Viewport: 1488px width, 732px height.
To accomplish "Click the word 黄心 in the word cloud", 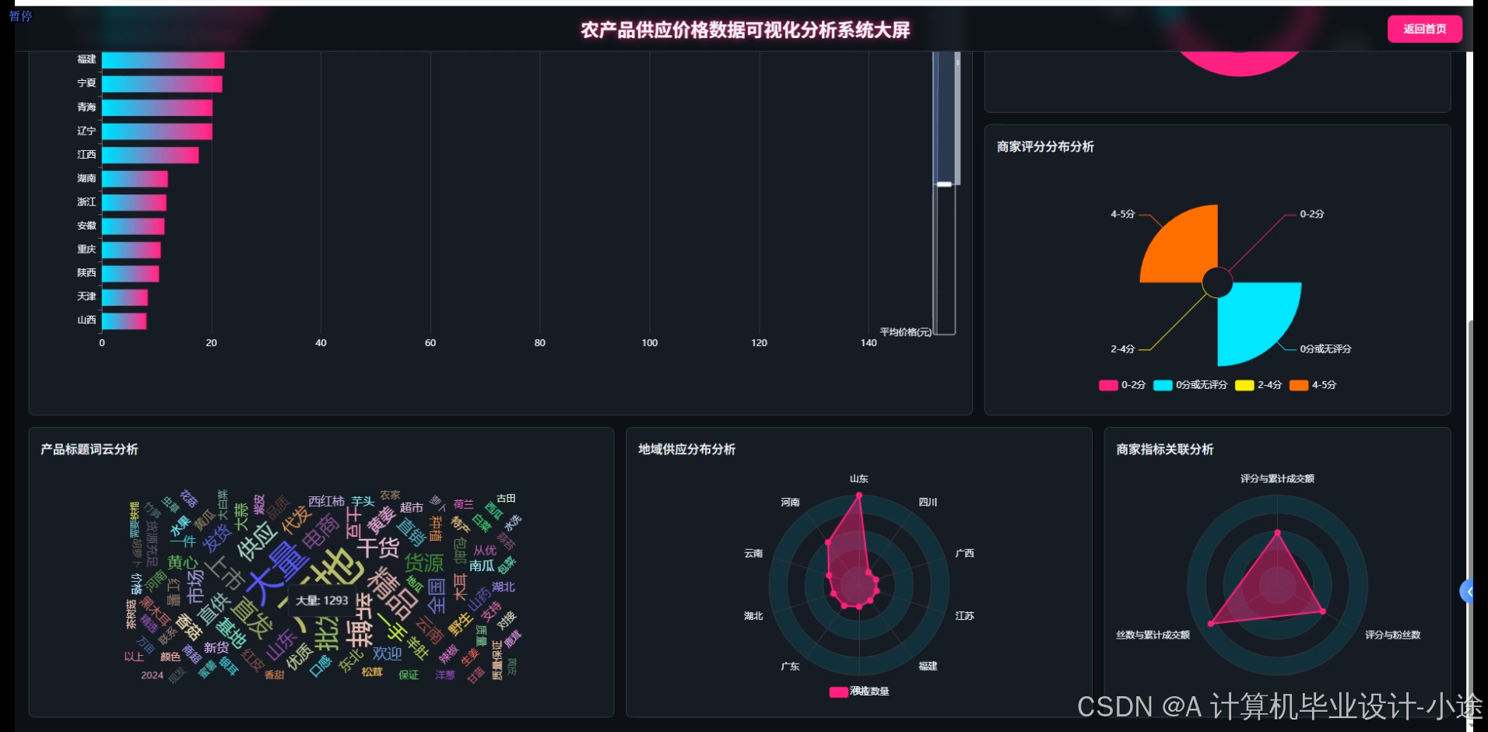I will (x=183, y=562).
